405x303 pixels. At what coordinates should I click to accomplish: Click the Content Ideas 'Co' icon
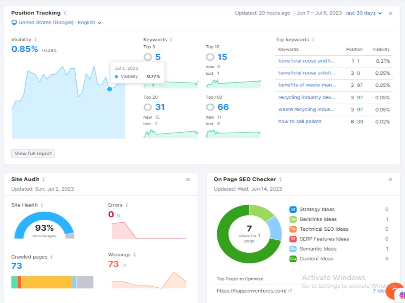pyautogui.click(x=293, y=259)
